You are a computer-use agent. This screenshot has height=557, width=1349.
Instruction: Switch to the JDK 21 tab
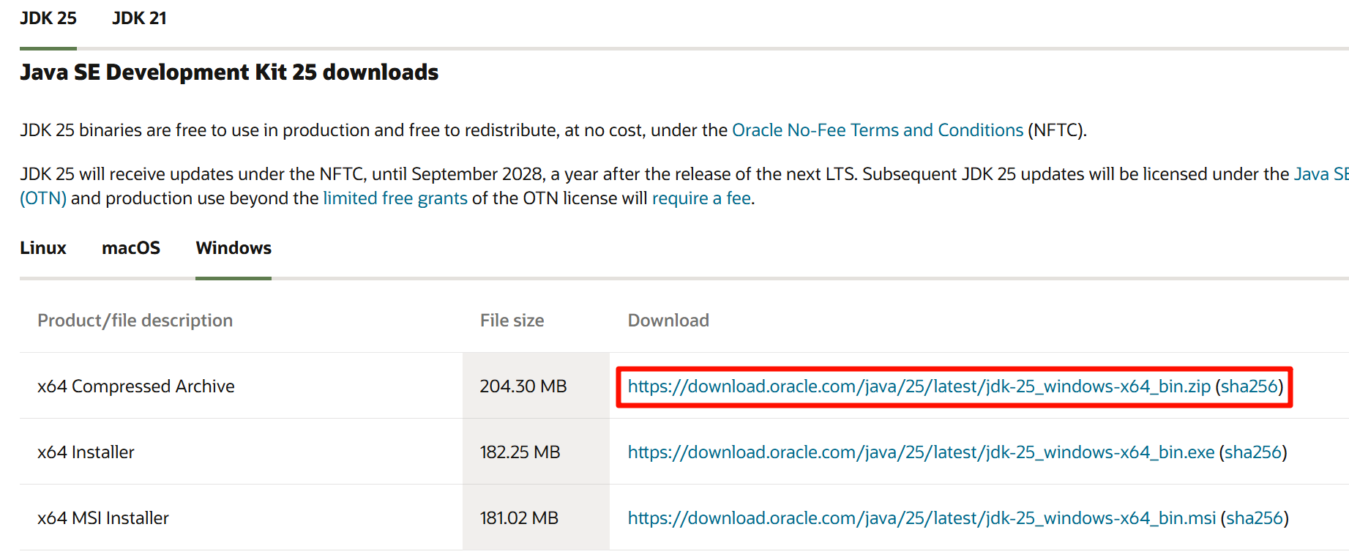tap(139, 18)
